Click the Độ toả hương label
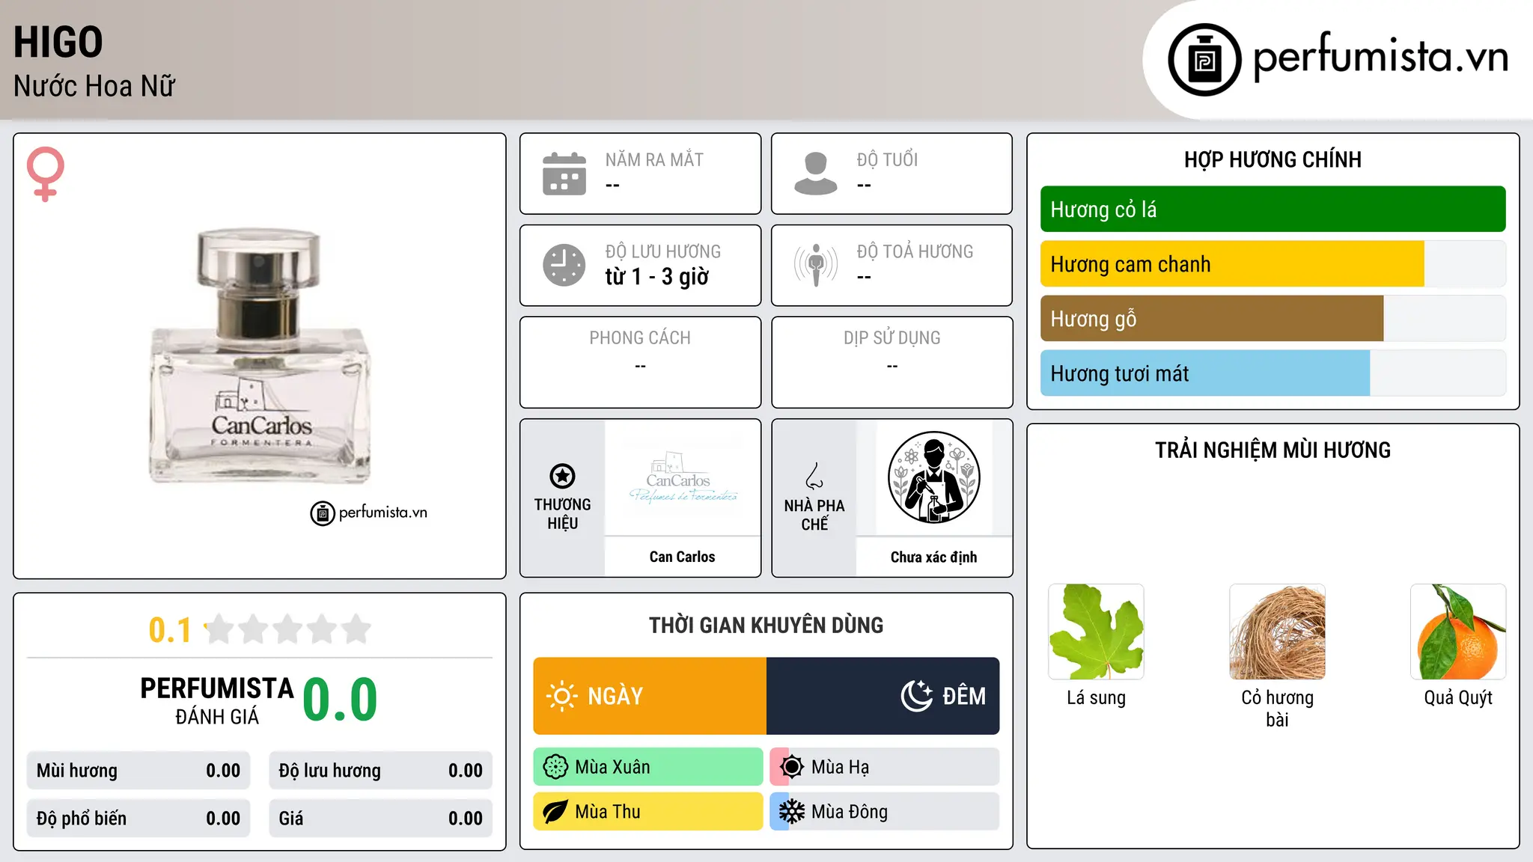1533x862 pixels. point(915,251)
